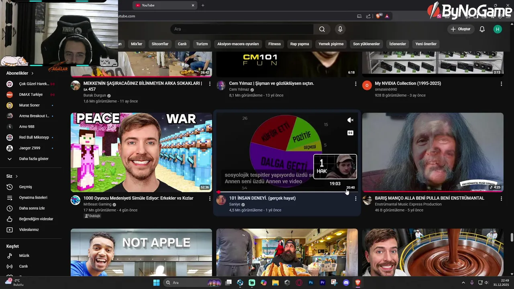Open YouTube notifications bell
514x289 pixels.
click(482, 29)
